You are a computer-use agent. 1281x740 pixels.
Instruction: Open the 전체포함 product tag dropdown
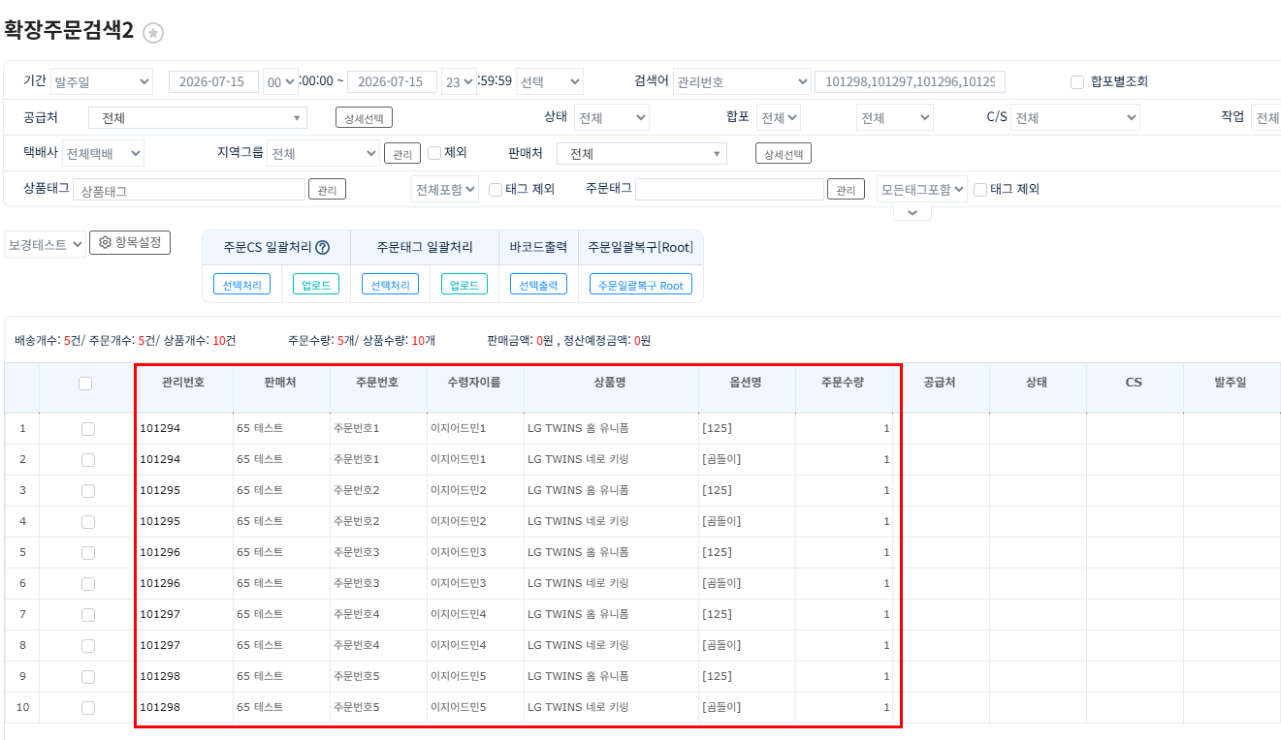[x=445, y=189]
